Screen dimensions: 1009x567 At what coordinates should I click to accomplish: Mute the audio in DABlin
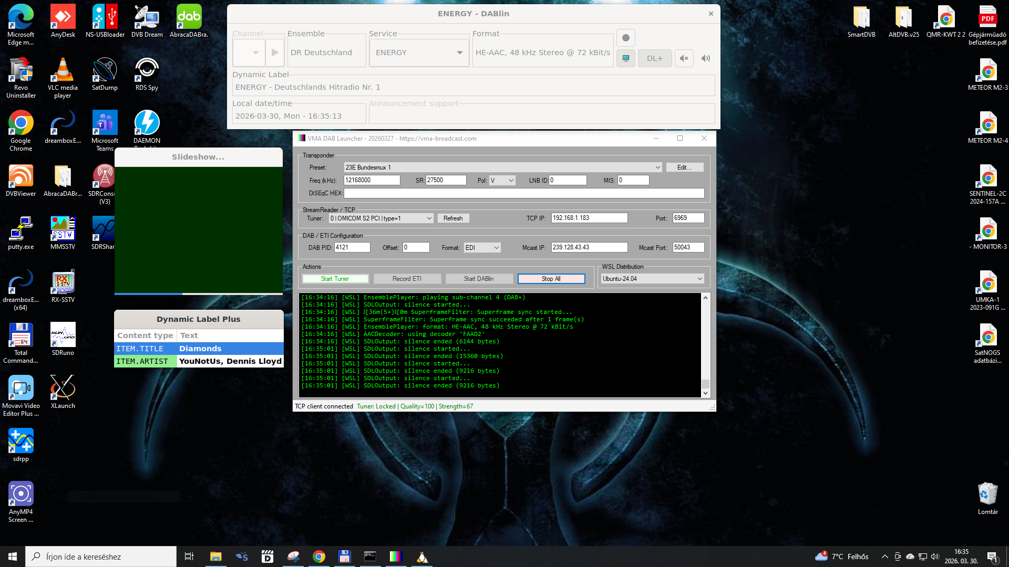coord(684,58)
